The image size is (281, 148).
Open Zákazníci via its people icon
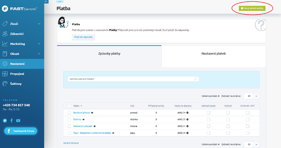tap(5, 34)
